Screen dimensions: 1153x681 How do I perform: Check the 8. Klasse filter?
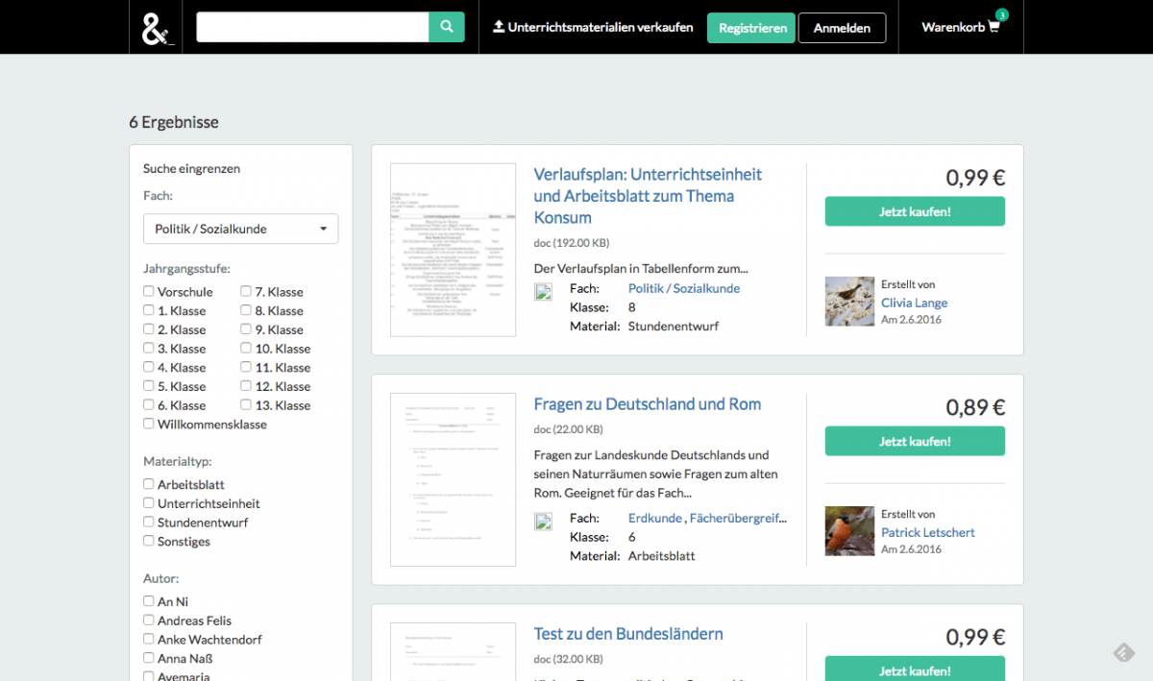pos(246,310)
